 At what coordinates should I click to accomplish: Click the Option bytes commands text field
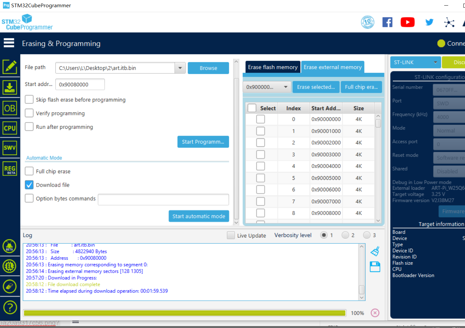(x=163, y=200)
